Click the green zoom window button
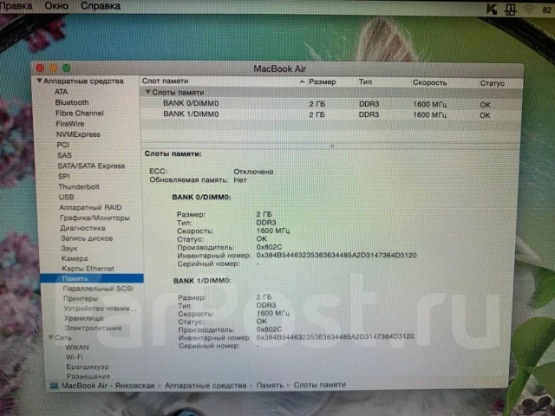The image size is (555, 416). pyautogui.click(x=66, y=68)
